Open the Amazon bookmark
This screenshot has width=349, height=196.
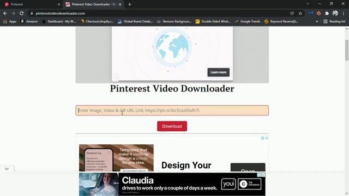(29, 22)
